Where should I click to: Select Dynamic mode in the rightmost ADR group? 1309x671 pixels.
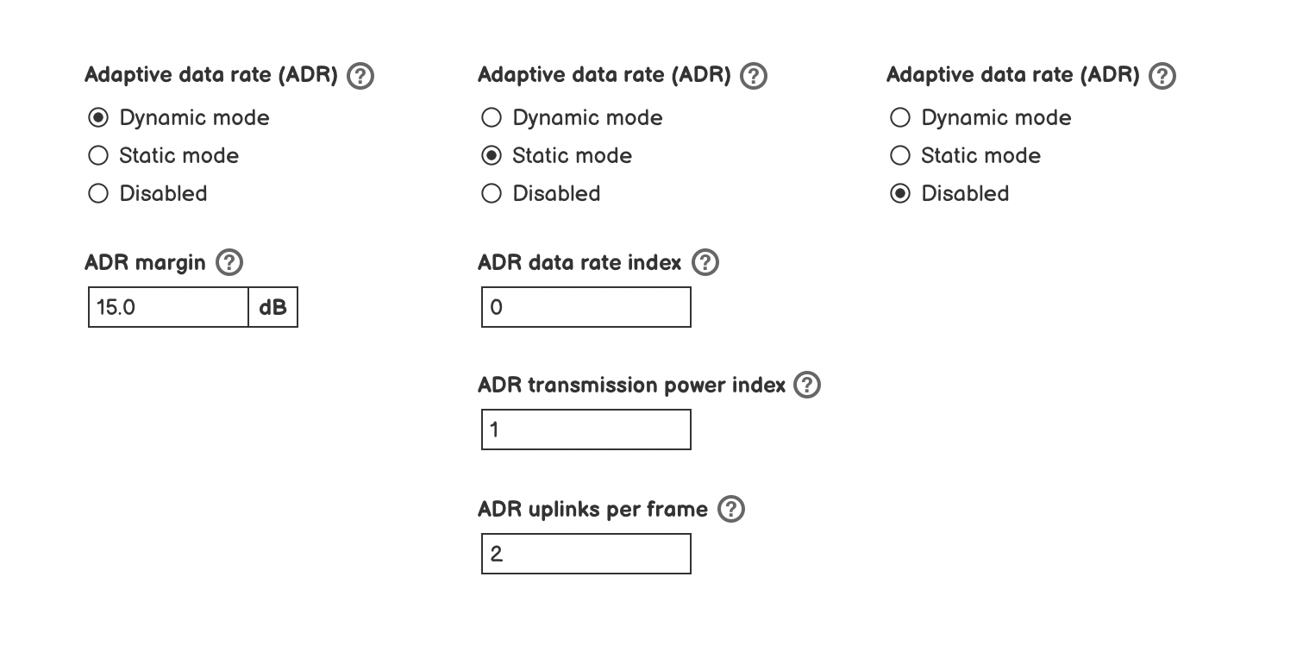click(x=899, y=117)
